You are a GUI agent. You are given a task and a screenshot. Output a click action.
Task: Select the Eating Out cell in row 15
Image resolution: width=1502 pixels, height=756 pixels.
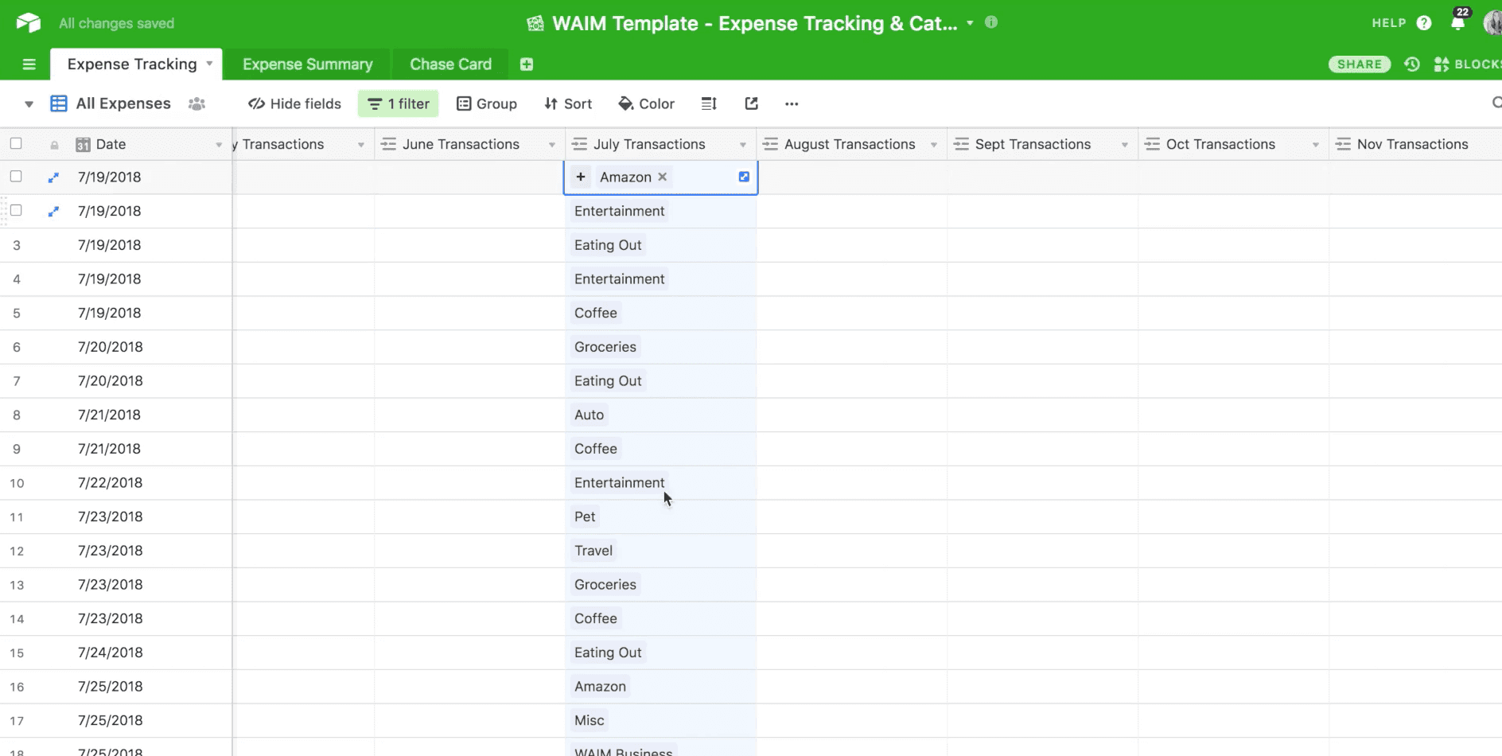660,653
